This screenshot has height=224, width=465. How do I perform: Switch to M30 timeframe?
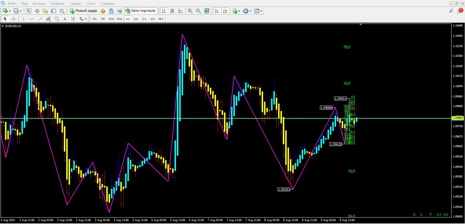[119, 19]
